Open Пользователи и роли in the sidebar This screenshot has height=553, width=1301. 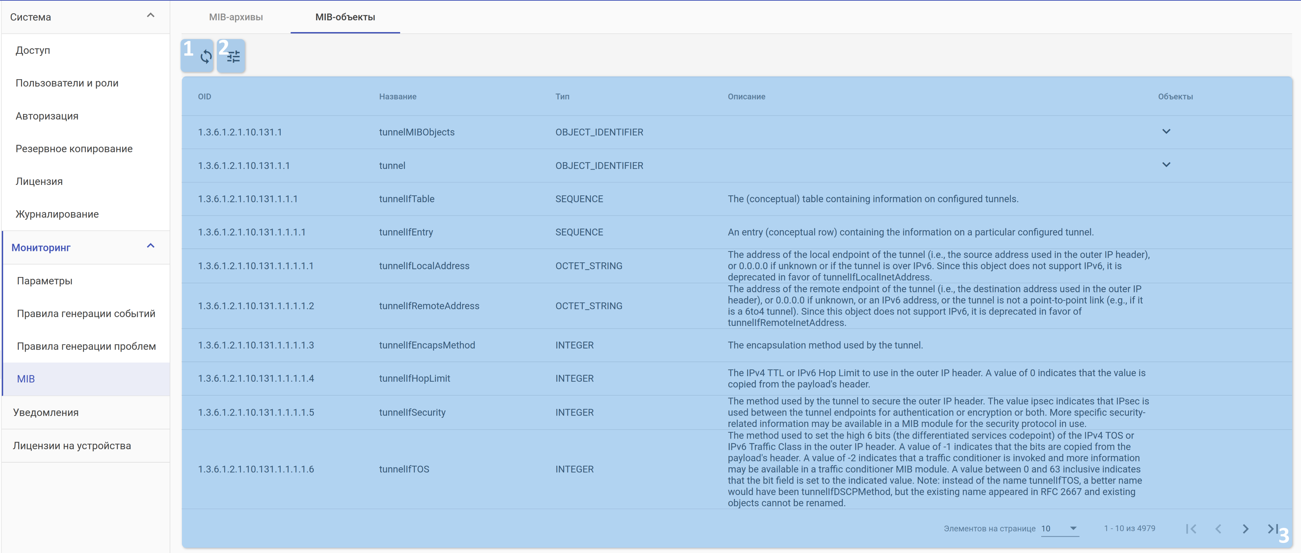coord(67,83)
